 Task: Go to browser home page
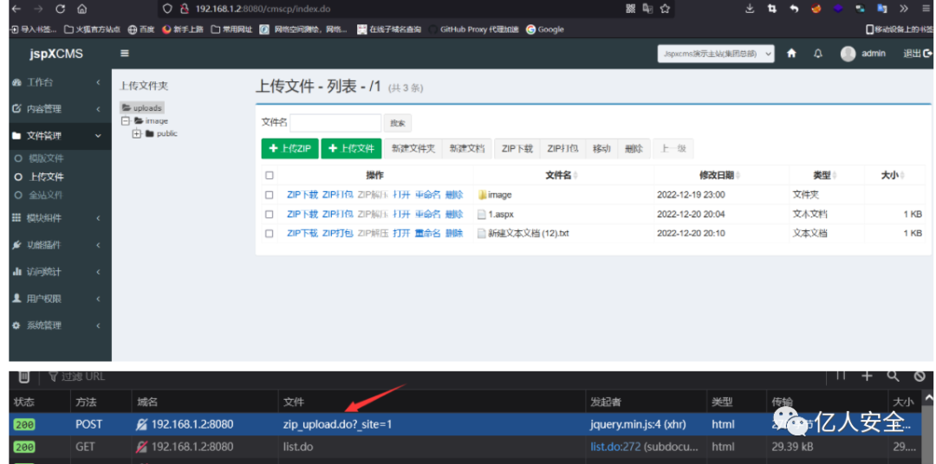(81, 9)
